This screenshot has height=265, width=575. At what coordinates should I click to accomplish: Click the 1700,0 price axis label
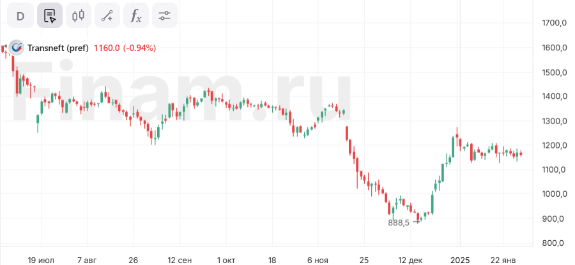[555, 24]
